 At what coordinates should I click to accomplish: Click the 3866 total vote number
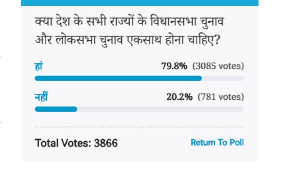click(x=106, y=143)
